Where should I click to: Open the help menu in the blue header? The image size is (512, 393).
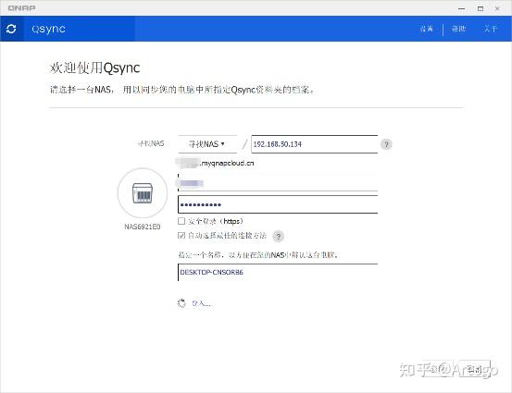458,29
